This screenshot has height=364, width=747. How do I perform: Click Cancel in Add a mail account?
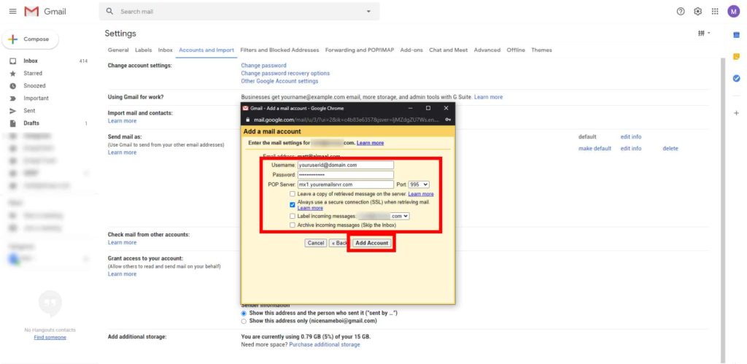[316, 243]
